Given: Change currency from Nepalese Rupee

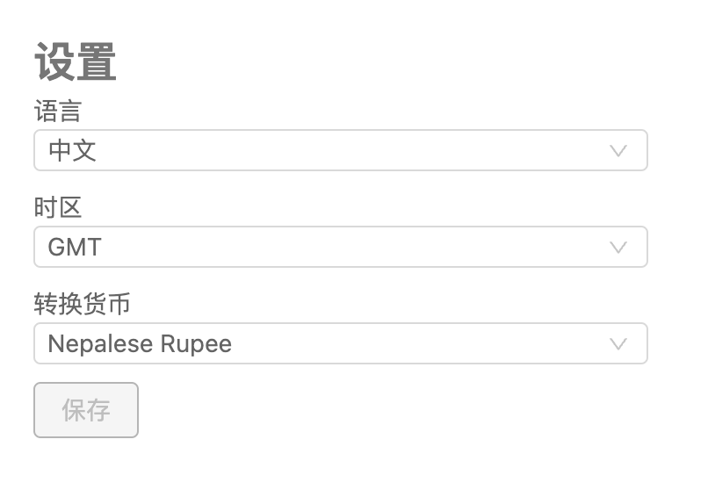Looking at the screenshot, I should coord(340,343).
